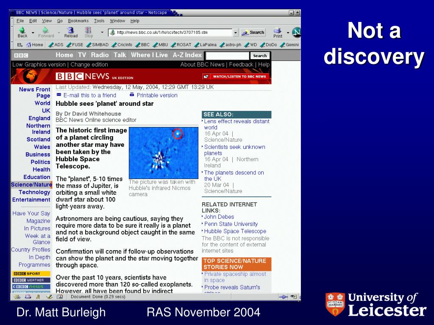Click the BBC site Search button
This screenshot has width=434, height=325.
pyautogui.click(x=260, y=56)
